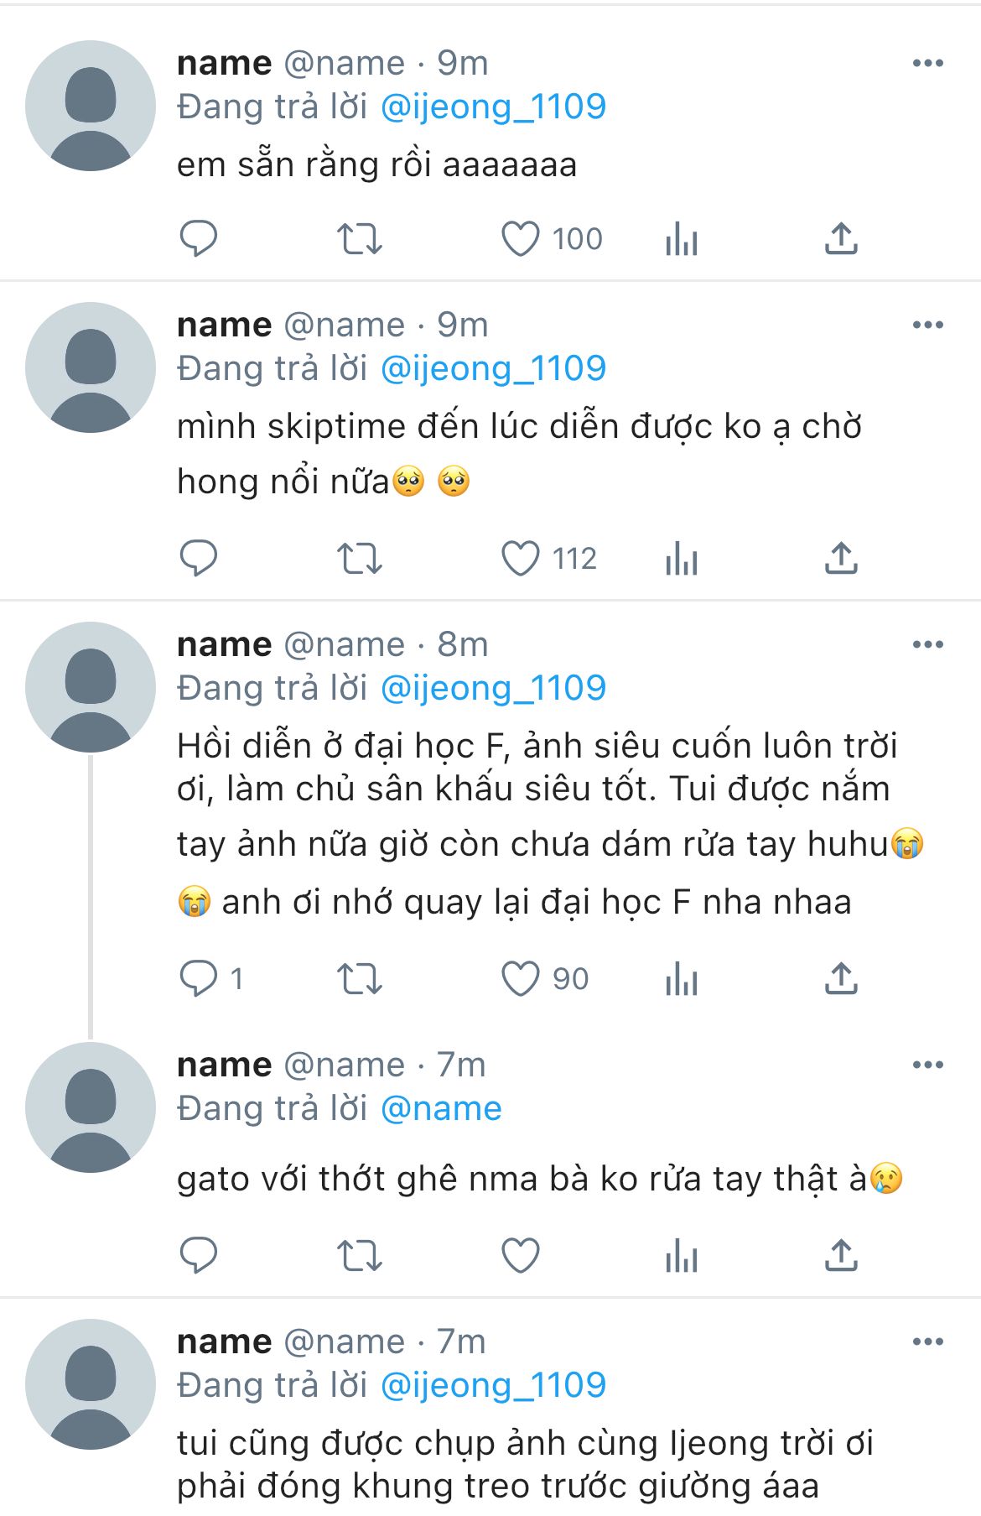The width and height of the screenshot is (981, 1516).
Task: Share the "em sẵn rằng rồi" tweet
Action: [841, 239]
